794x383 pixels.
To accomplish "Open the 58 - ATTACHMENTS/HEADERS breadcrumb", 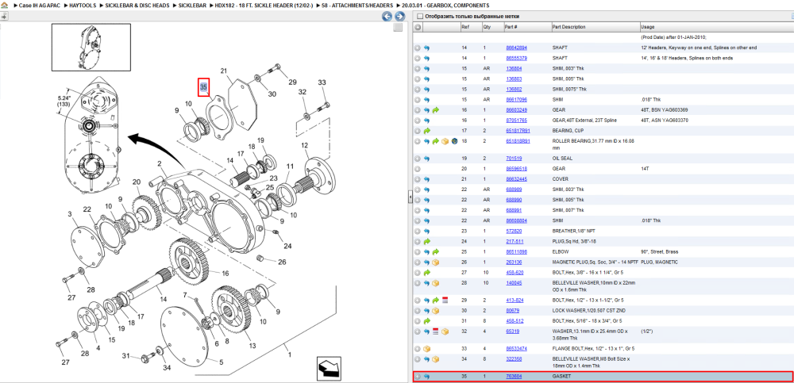I will click(357, 5).
